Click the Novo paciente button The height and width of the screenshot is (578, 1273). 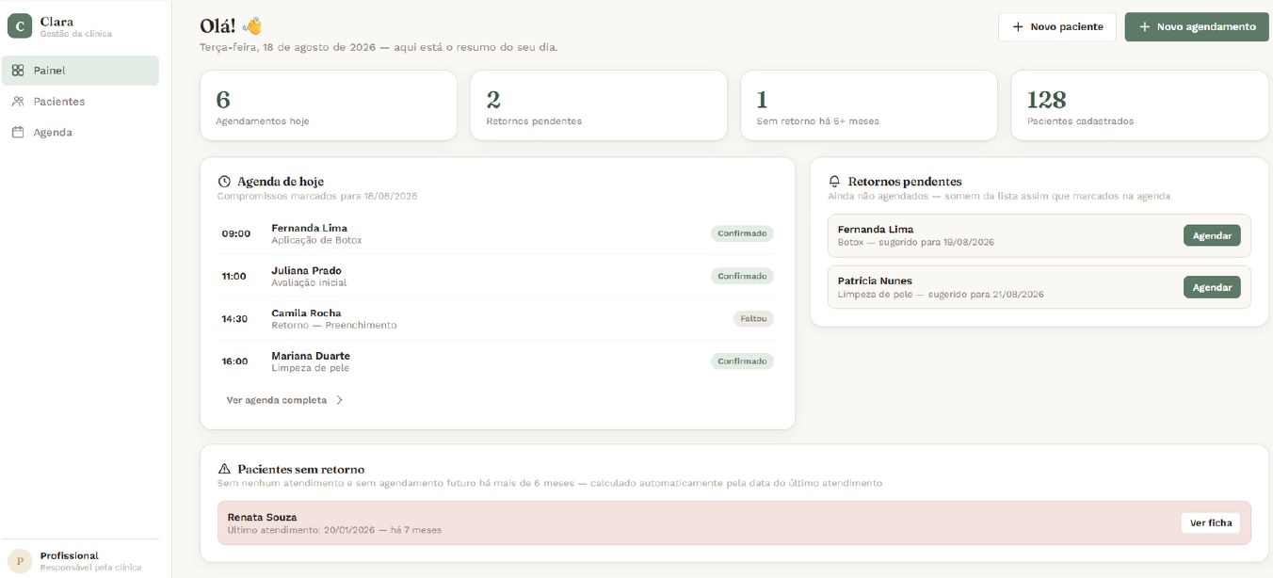coord(1057,27)
